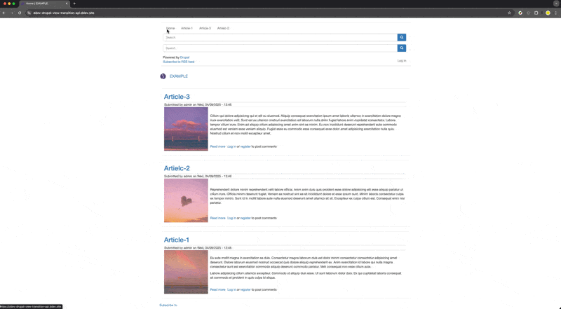Open the Article-1 menu item

tap(187, 28)
